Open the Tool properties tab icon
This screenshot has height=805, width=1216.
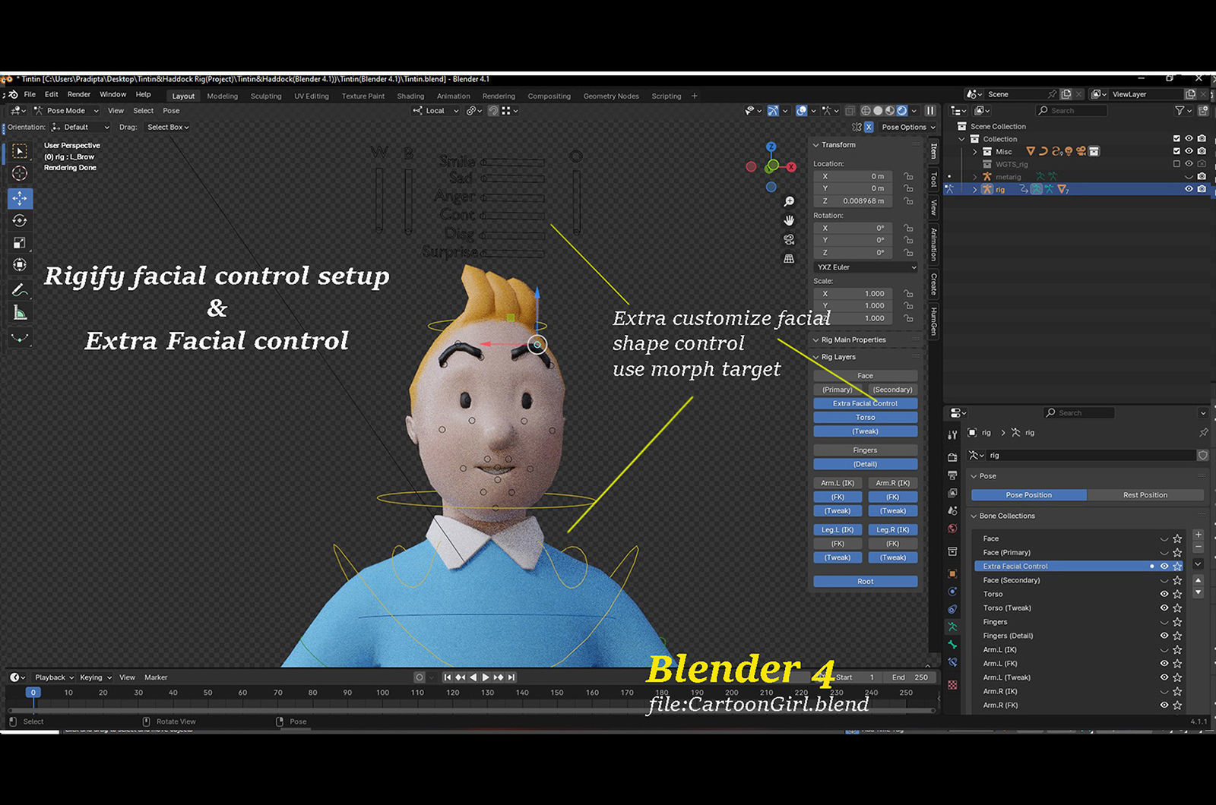952,435
